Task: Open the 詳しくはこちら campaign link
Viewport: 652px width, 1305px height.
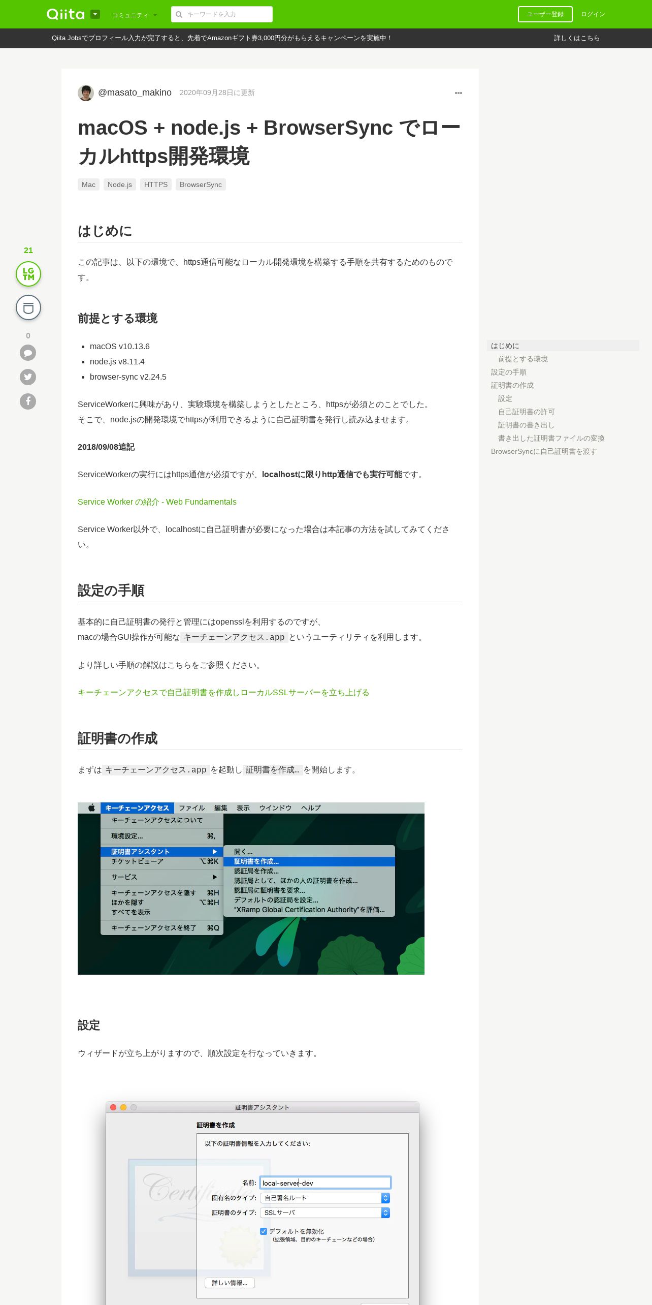Action: pos(576,38)
